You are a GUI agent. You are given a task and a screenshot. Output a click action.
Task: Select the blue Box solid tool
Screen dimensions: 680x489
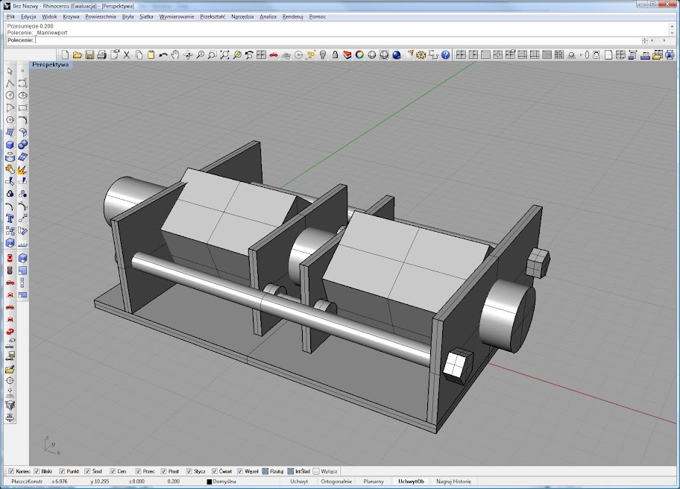[10, 145]
